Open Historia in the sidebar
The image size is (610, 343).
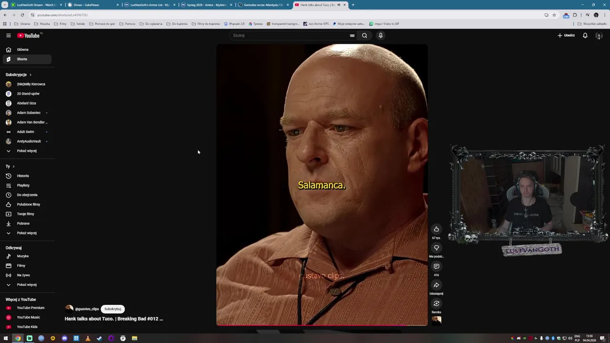pyautogui.click(x=27, y=176)
